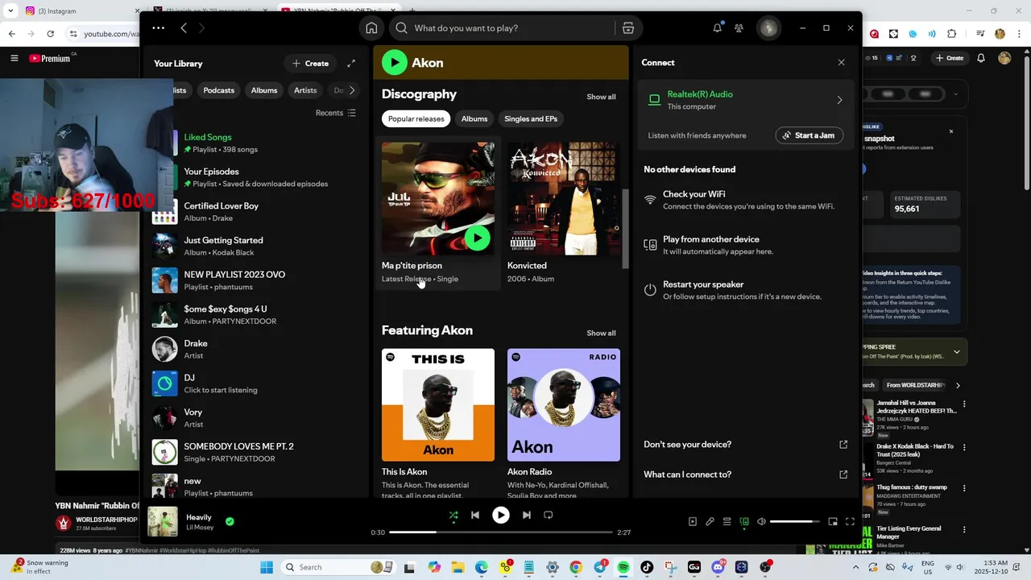Open Friend Activity icon
The image size is (1031, 580).
coord(739,28)
